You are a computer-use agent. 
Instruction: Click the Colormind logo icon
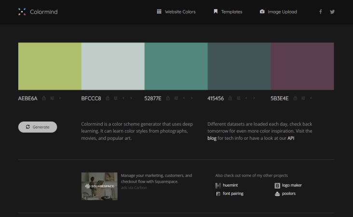click(22, 12)
